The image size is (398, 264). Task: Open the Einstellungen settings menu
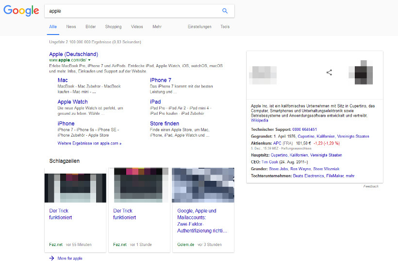click(x=199, y=27)
